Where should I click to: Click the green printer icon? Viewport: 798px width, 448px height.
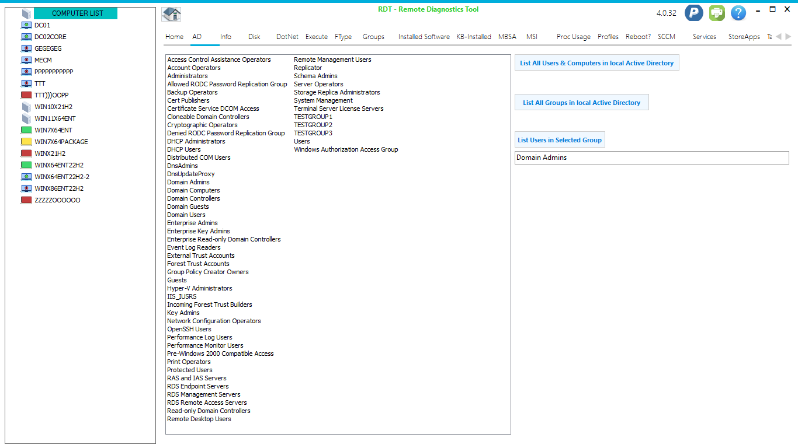(x=717, y=13)
